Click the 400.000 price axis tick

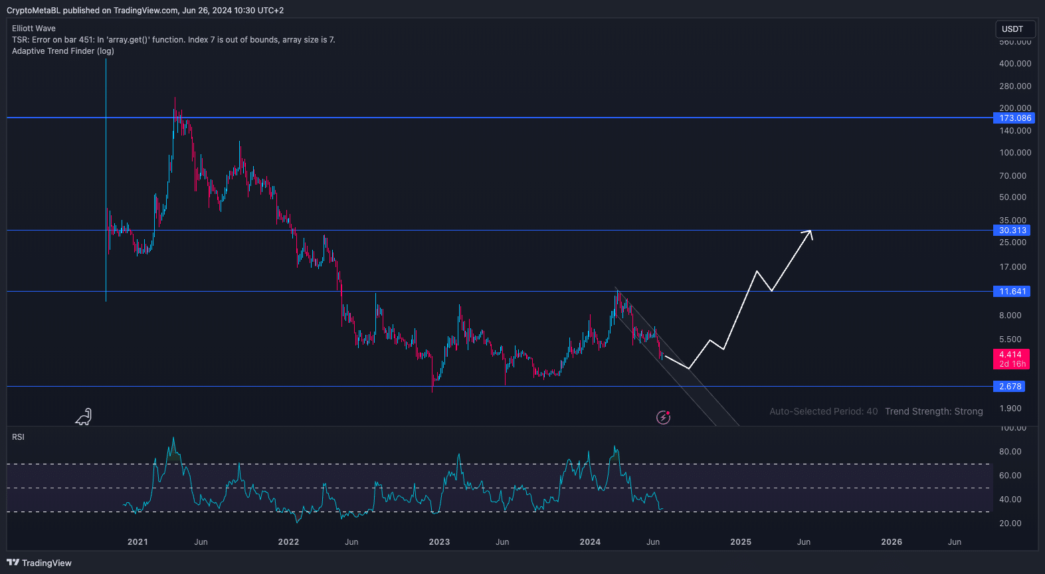coord(1015,64)
